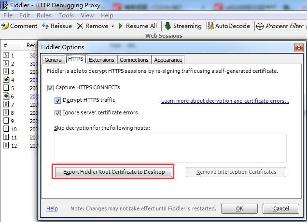This screenshot has height=222, width=307.
Task: Click the green Resume All play icon
Action: pos(121,26)
